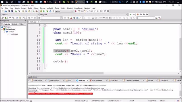Open the File menu
The width and height of the screenshot is (182, 102).
[2, 8]
